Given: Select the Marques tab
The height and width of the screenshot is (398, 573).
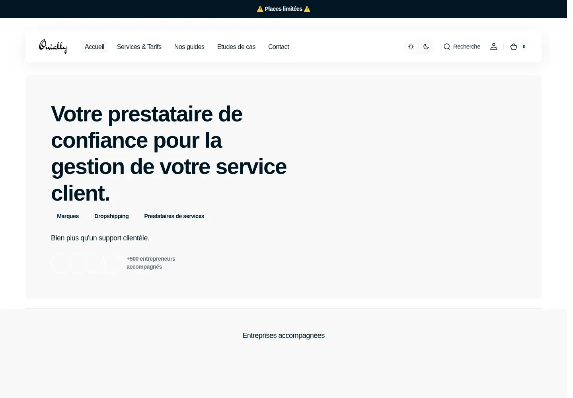Looking at the screenshot, I should tap(68, 216).
